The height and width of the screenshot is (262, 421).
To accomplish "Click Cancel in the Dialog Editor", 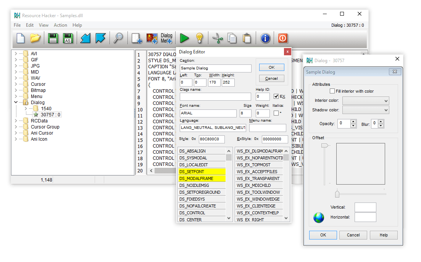I will [271, 79].
